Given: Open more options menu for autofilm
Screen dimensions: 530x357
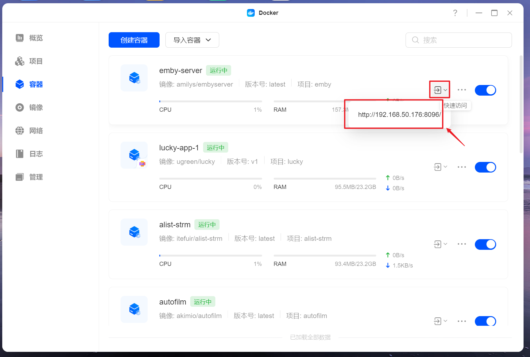Looking at the screenshot, I should tap(462, 321).
